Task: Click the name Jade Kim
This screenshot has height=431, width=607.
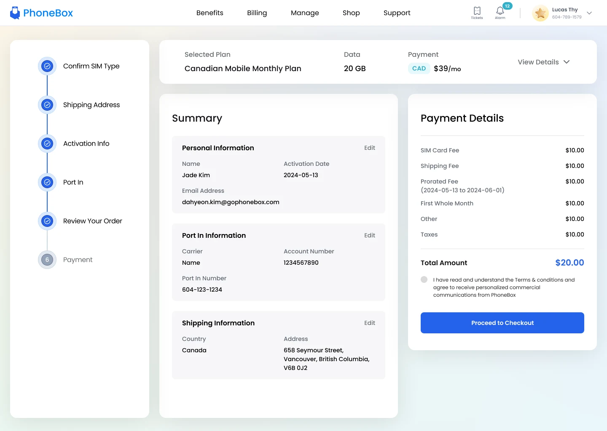Action: click(x=196, y=175)
